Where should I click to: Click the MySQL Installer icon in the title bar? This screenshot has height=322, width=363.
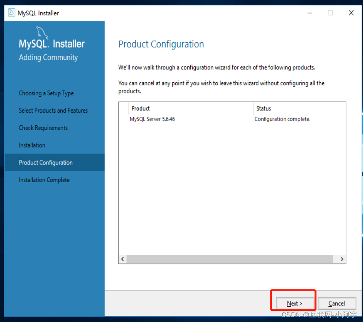[x=11, y=13]
